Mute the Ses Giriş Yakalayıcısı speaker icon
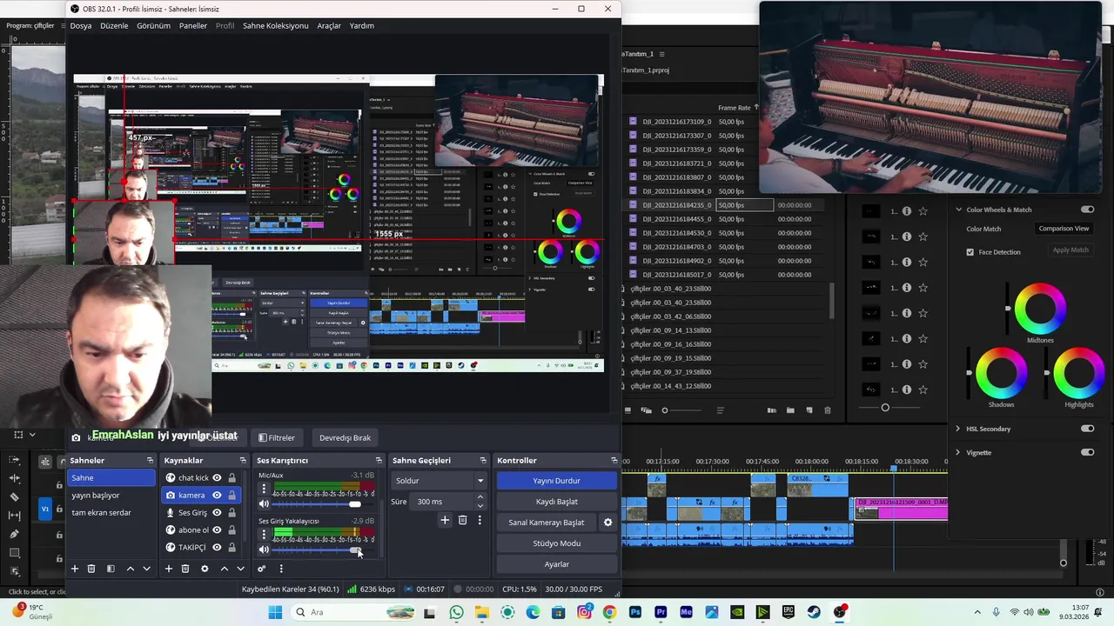Viewport: 1114px width, 626px height. 264,549
